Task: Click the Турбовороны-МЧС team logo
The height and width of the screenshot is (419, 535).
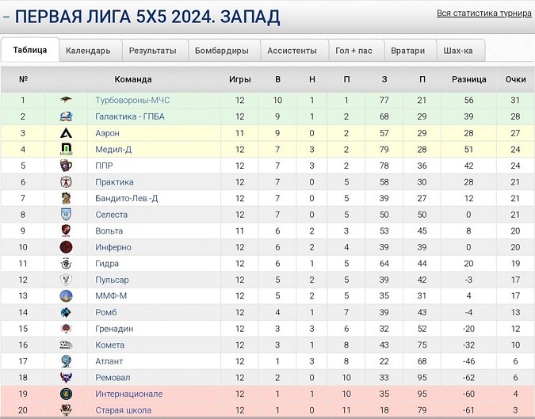Action: pos(67,101)
